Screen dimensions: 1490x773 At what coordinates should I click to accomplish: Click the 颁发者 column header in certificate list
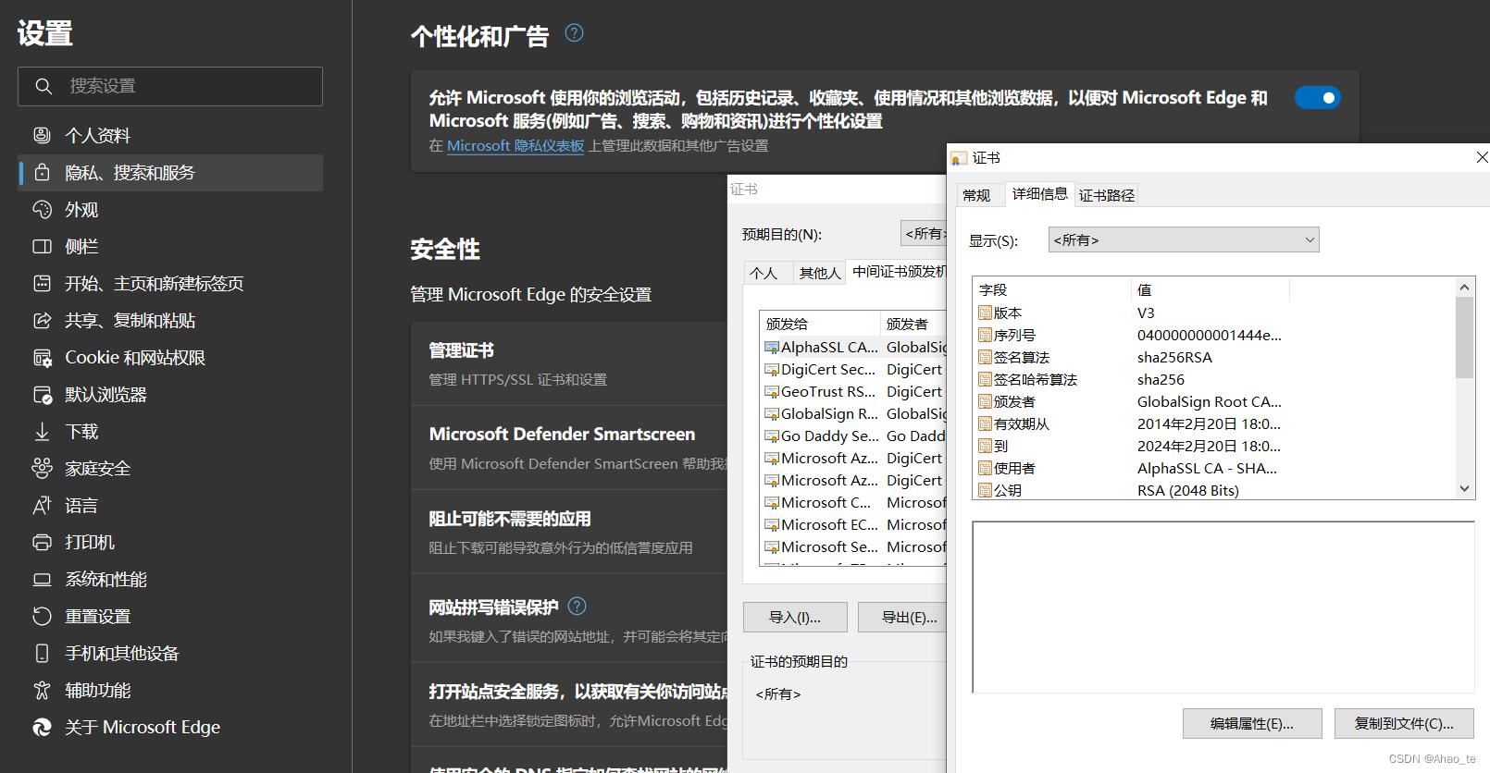click(913, 324)
